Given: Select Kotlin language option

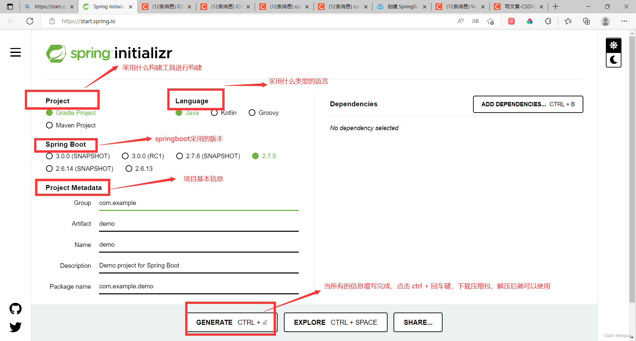Looking at the screenshot, I should click(214, 113).
